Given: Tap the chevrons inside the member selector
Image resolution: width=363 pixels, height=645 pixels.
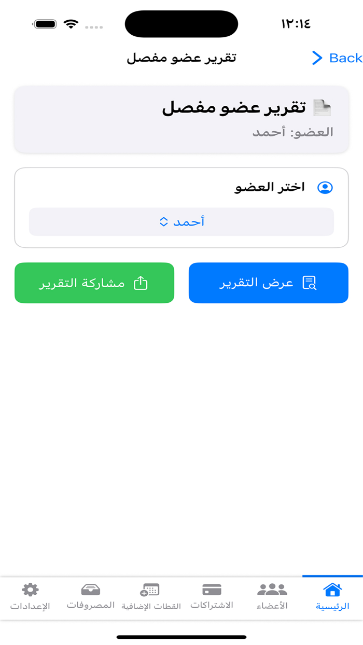Looking at the screenshot, I should (x=163, y=221).
